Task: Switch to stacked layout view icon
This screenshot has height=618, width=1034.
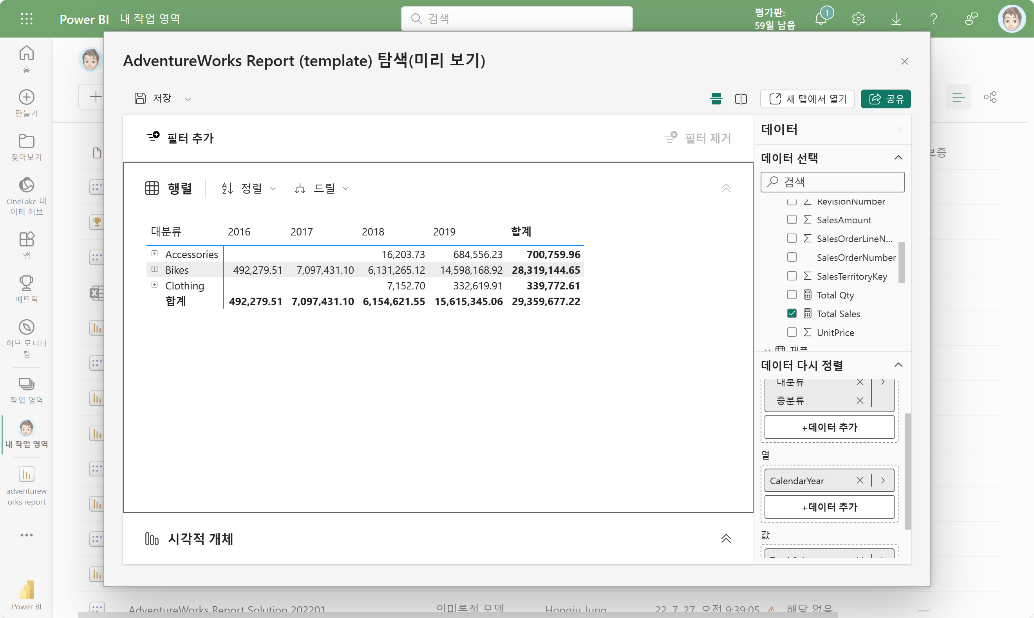Action: click(x=716, y=99)
